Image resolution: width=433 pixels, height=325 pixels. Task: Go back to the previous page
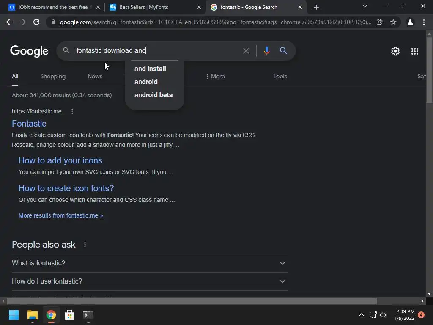click(x=9, y=22)
